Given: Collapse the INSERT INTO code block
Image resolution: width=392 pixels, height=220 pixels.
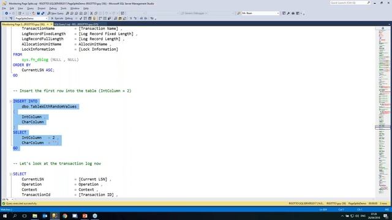Looking at the screenshot, I should click(x=11, y=101).
